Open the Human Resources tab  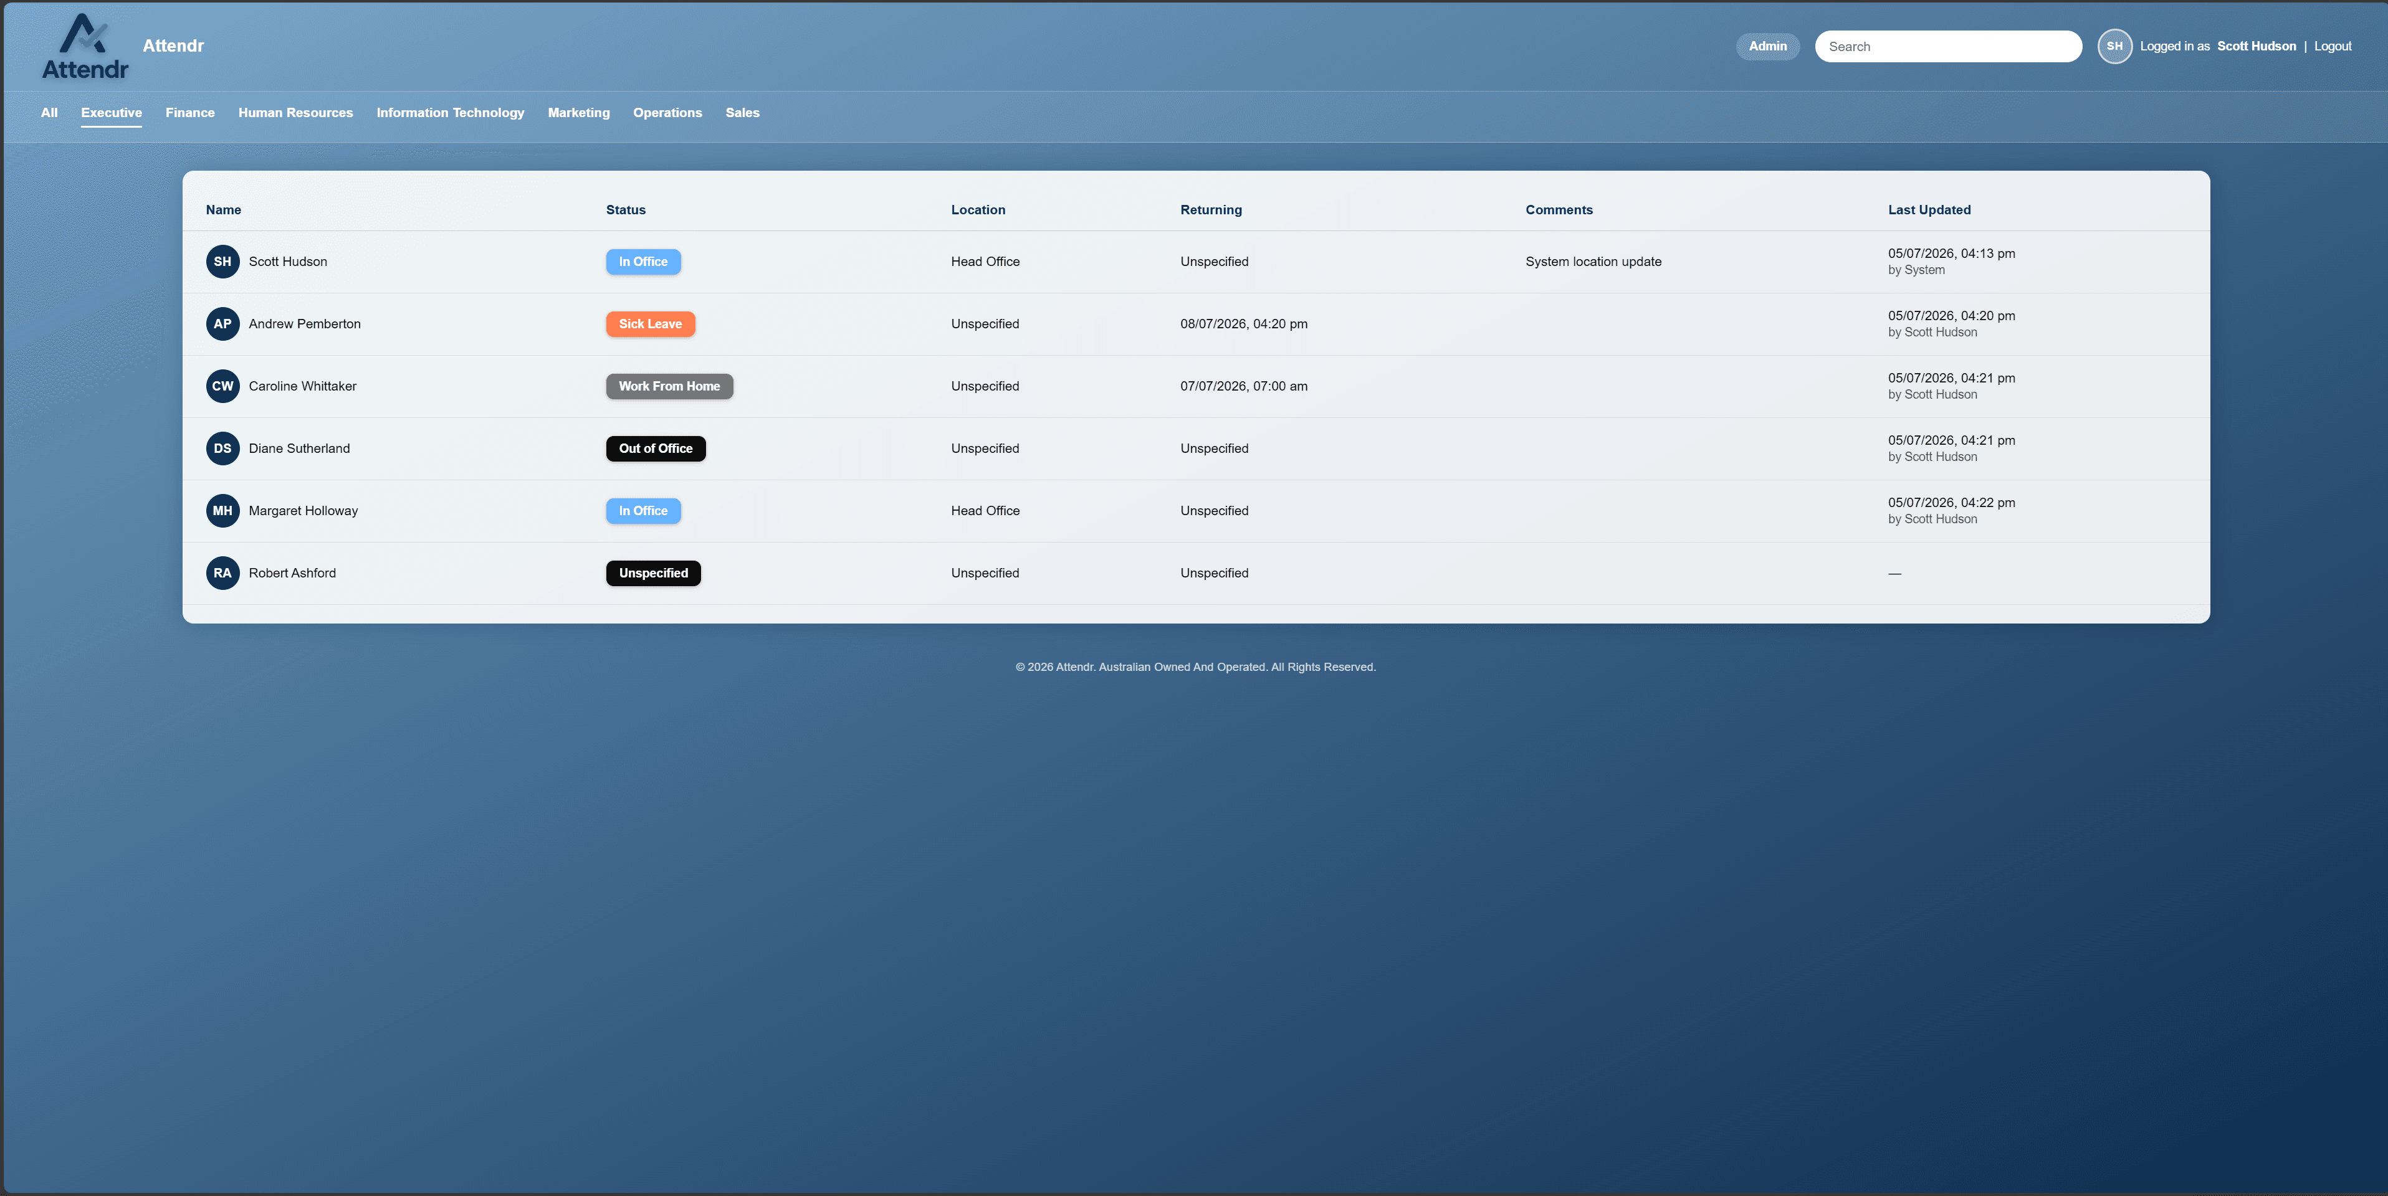296,113
